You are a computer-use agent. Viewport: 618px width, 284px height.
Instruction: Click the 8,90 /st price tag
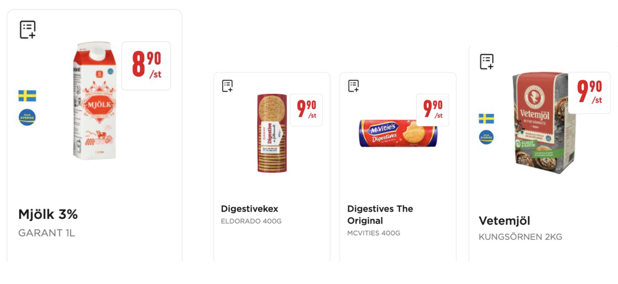coord(146,66)
